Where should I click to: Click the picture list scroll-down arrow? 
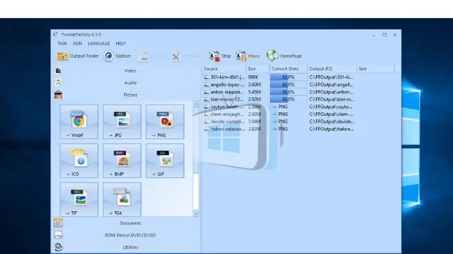[x=196, y=214]
